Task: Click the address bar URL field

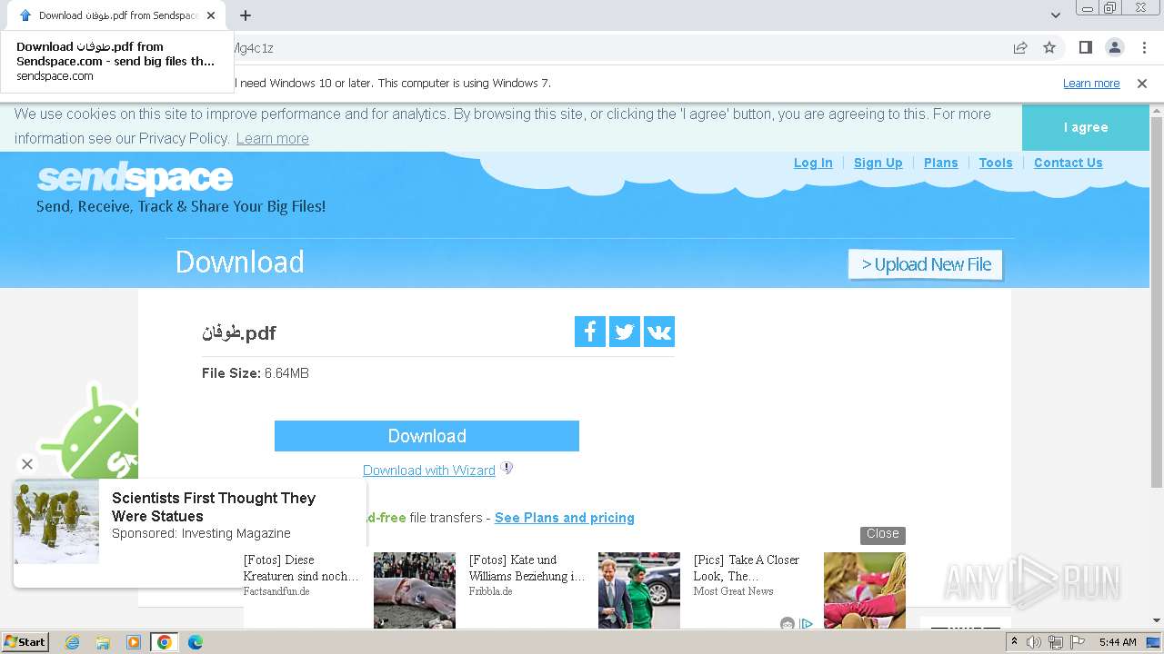Action: click(618, 47)
